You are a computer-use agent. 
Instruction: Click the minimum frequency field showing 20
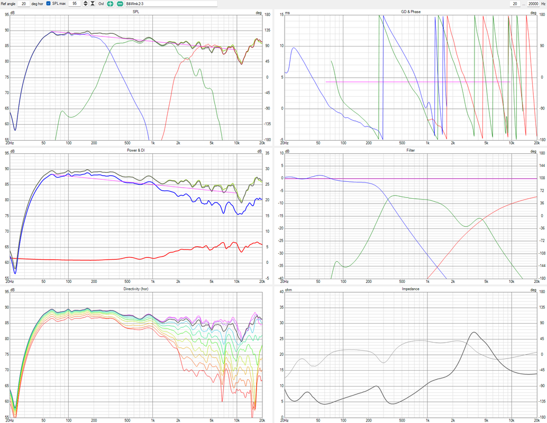coord(515,4)
